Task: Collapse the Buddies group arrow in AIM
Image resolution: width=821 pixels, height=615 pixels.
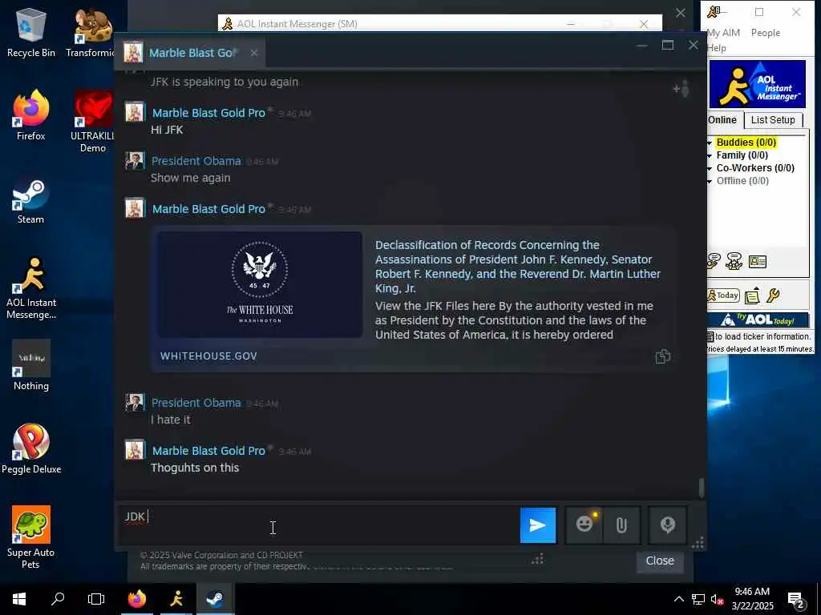Action: click(710, 143)
